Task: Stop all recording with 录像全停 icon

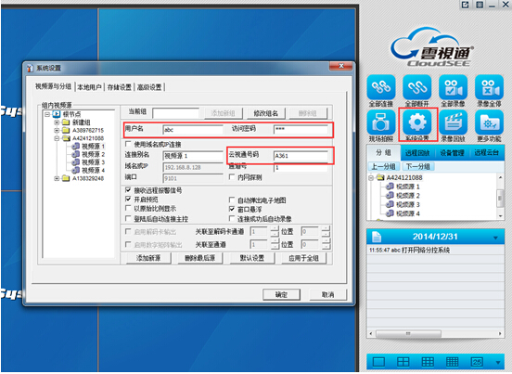Action: pos(489,87)
